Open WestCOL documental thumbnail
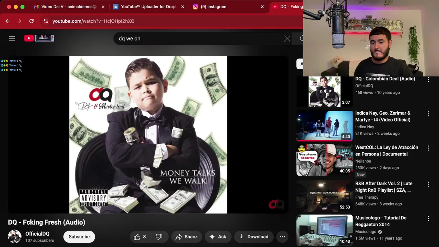Screen dimensions: 439x247 point(324,160)
